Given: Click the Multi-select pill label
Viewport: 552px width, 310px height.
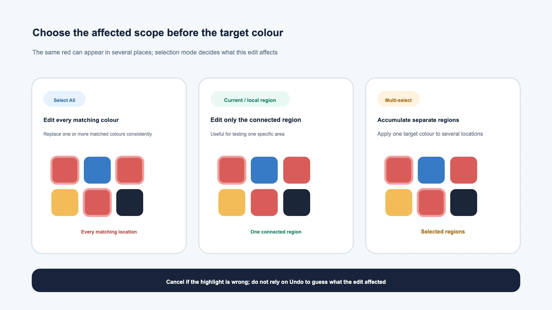Looking at the screenshot, I should click(x=398, y=100).
